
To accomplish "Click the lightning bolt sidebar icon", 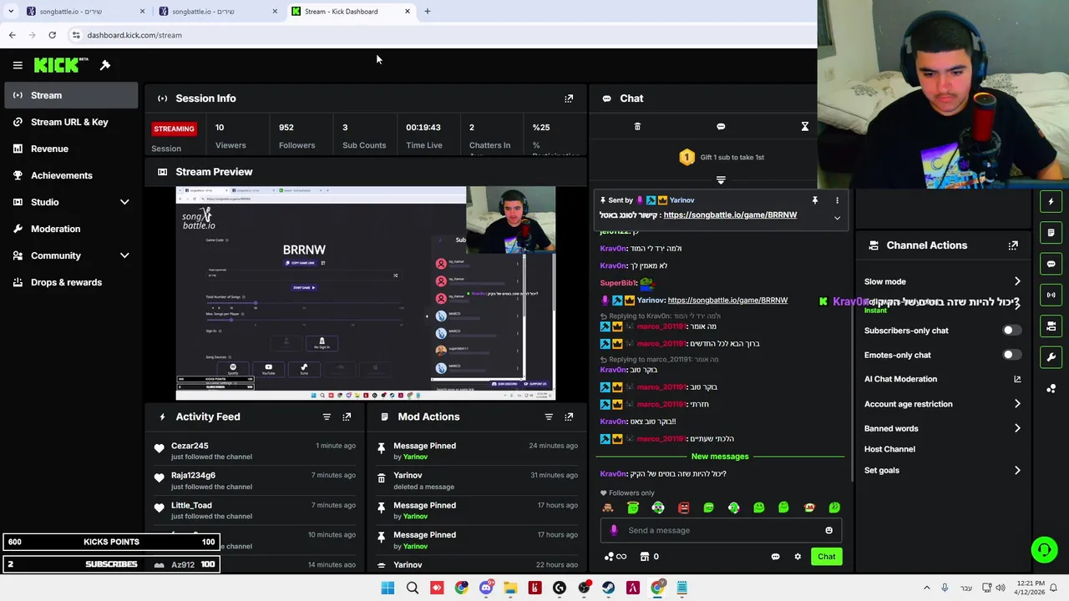I will (x=1051, y=201).
